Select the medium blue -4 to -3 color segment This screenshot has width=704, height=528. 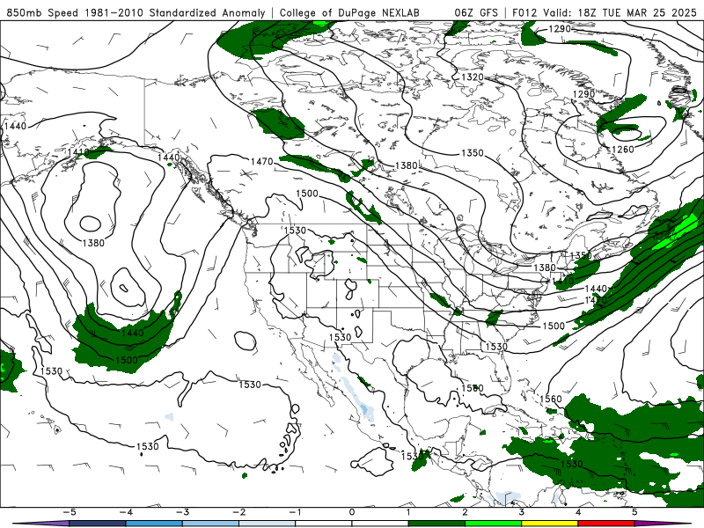154,524
